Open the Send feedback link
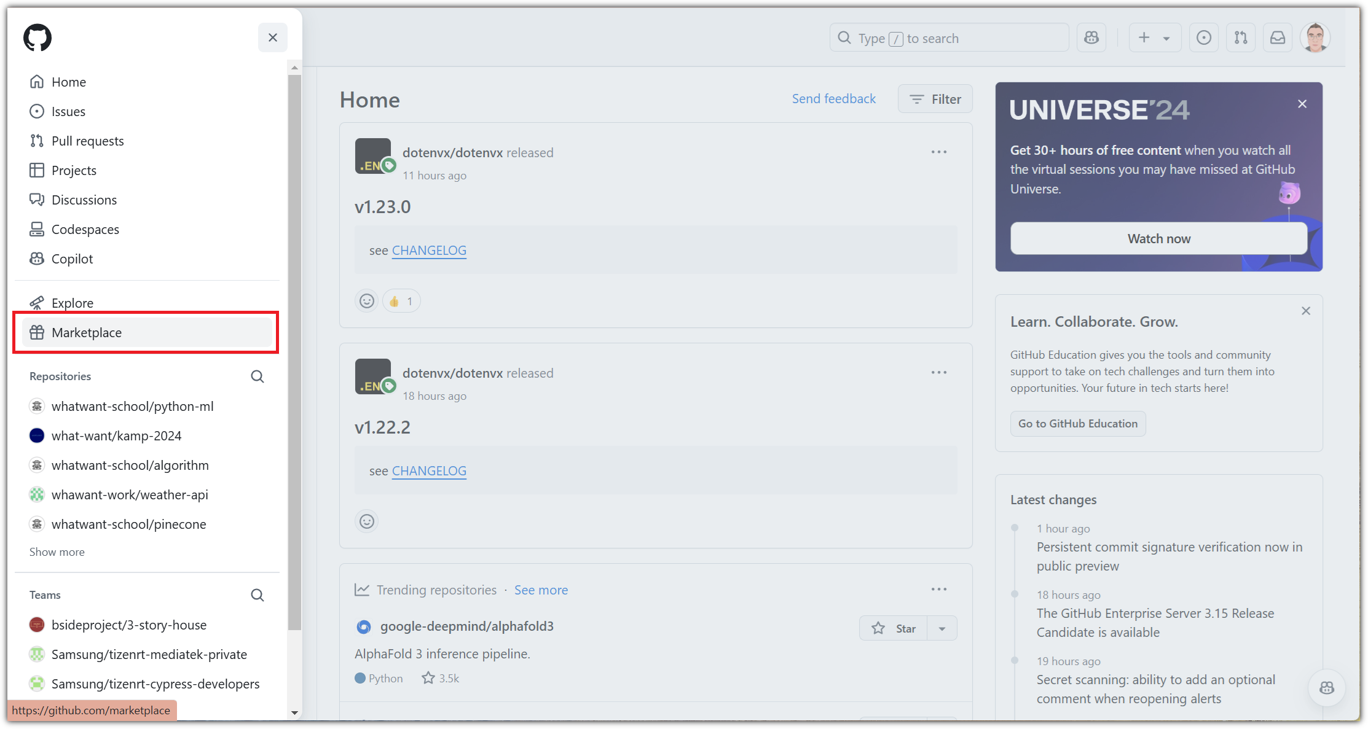The height and width of the screenshot is (729, 1368). [x=833, y=99]
